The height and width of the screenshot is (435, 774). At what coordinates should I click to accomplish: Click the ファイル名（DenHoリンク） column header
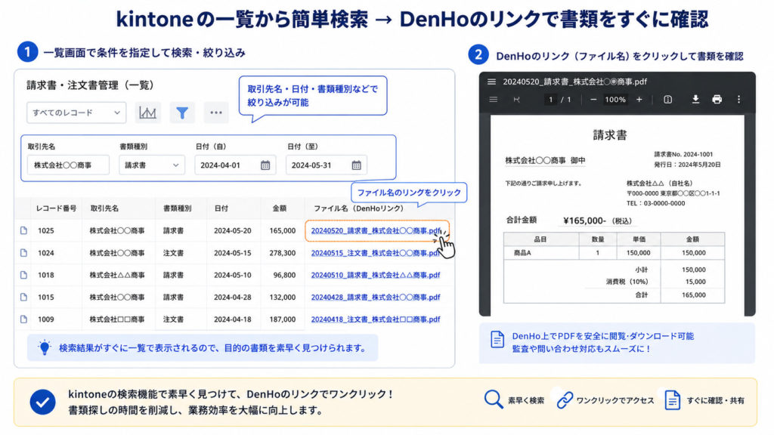coord(359,208)
